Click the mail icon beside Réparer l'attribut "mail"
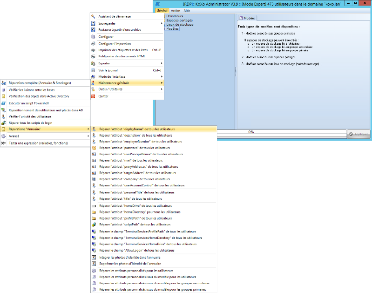Image resolution: width=372 pixels, height=293 pixels. point(94,161)
